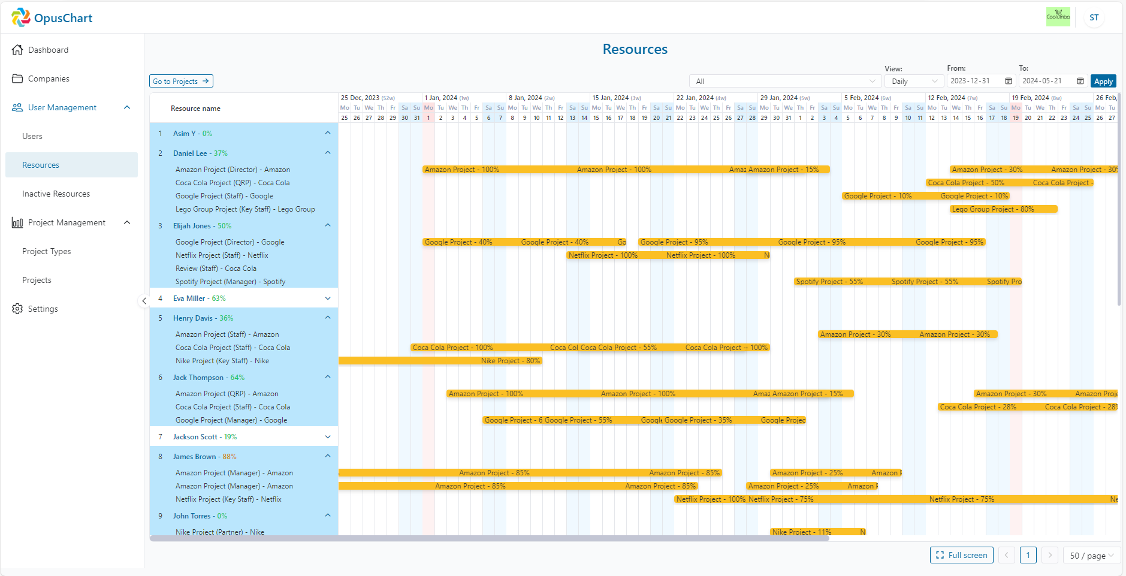The width and height of the screenshot is (1126, 576).
Task: Select the User Management people icon
Action: point(16,107)
